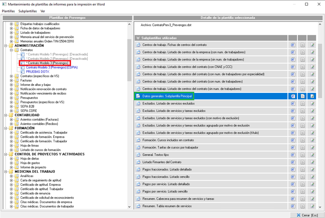325x218 pixels.
Task: Open Word icon for Datos generales row
Action: 293,96
